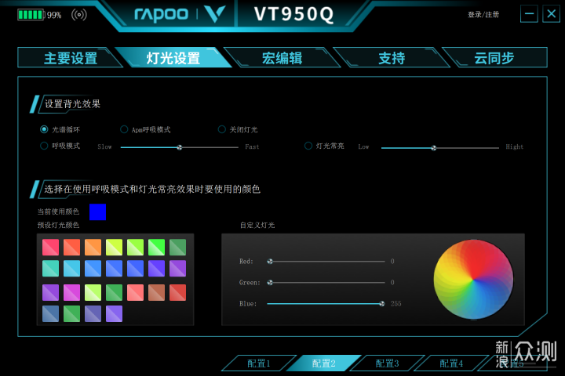The image size is (565, 376).
Task: Select the 呼吸模式 radio option
Action: click(44, 146)
